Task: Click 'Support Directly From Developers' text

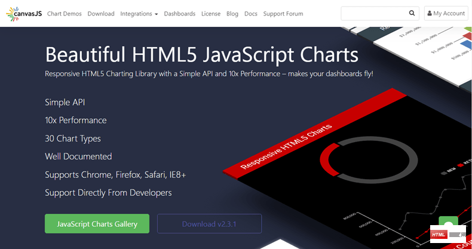Action: tap(108, 193)
